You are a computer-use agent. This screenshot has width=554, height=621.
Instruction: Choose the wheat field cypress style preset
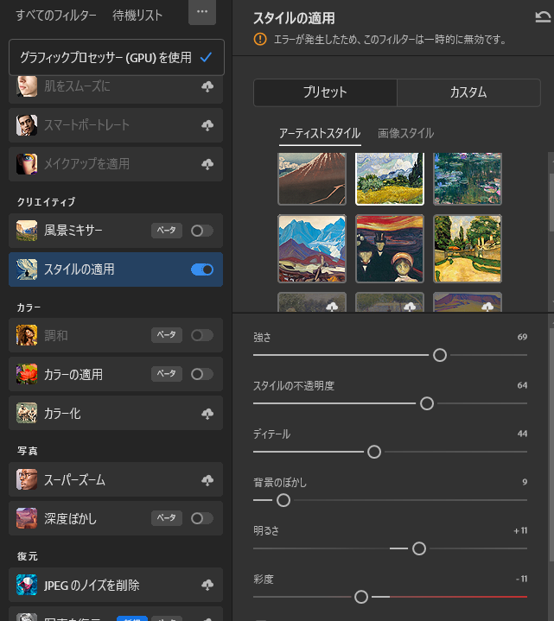point(390,179)
